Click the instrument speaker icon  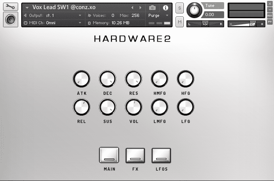[x=10, y=19]
